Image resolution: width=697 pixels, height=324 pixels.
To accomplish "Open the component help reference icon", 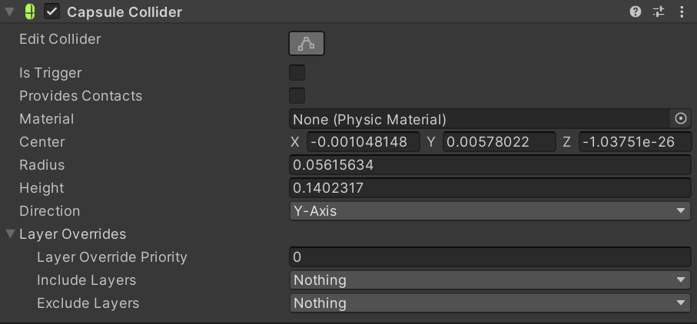I will [x=636, y=12].
